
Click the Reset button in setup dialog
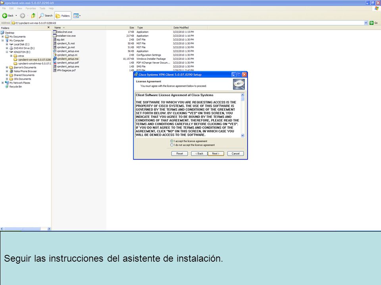[179, 154]
